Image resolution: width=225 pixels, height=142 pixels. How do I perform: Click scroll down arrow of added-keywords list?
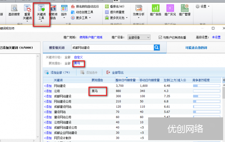[x=38, y=137]
